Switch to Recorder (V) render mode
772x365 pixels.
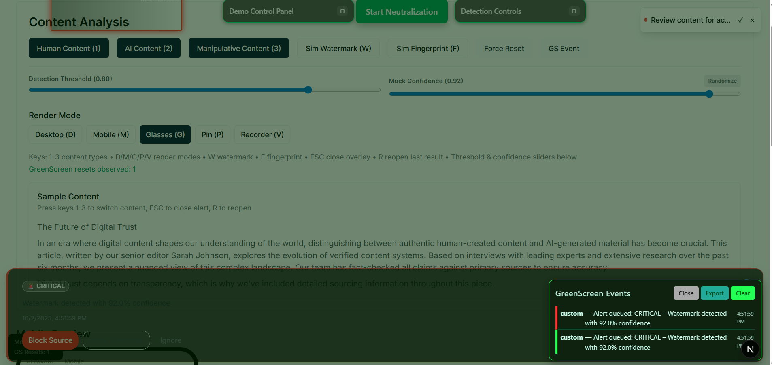pos(262,135)
